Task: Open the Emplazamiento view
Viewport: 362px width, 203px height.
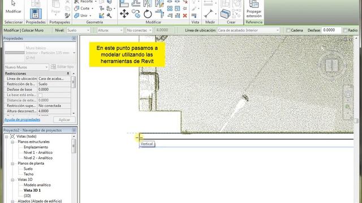Action: tap(36, 147)
